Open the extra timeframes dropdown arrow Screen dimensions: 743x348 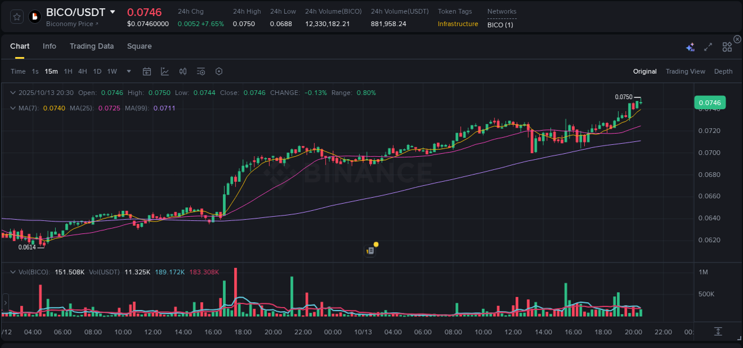point(128,71)
